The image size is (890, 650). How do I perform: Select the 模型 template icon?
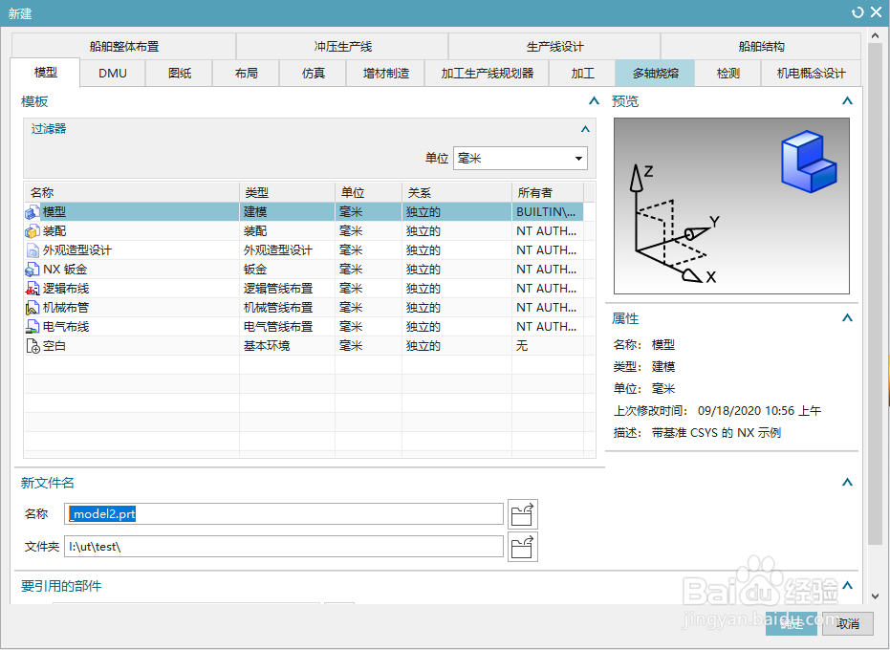32,211
